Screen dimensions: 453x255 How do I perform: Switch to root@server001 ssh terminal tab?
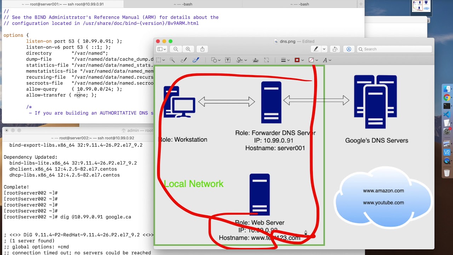[63, 4]
